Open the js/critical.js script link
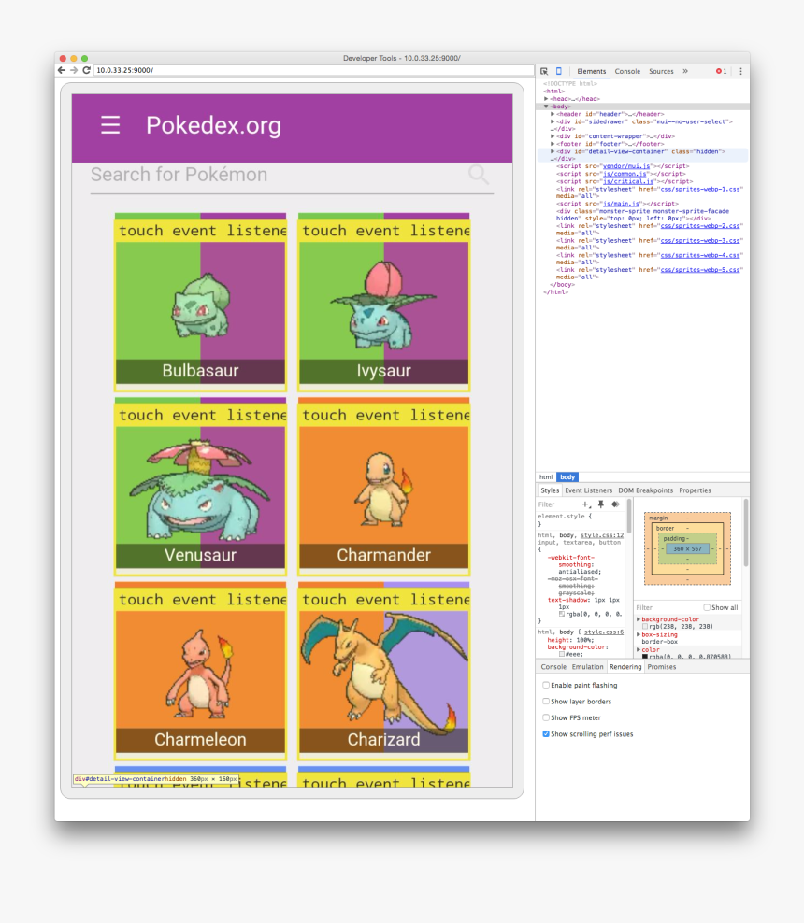The image size is (804, 923). (x=628, y=182)
